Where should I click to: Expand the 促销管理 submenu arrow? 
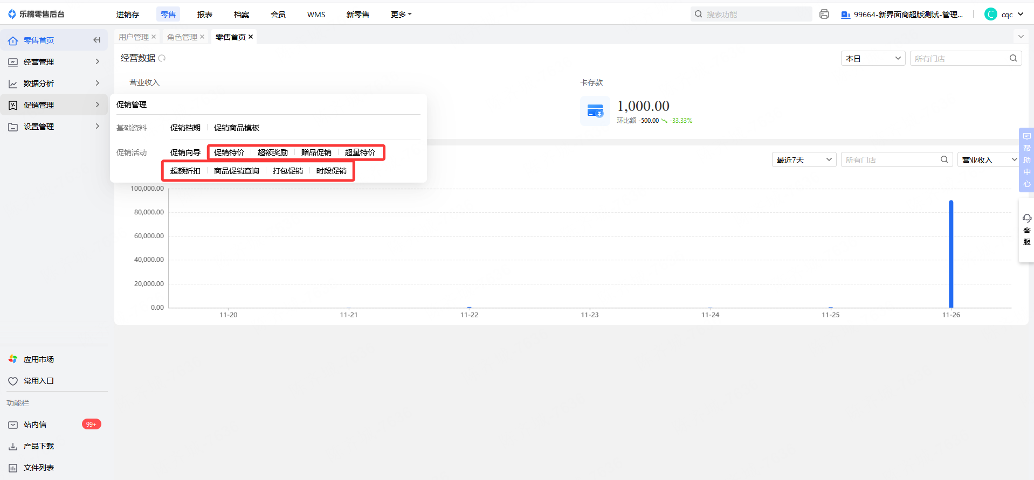click(x=98, y=105)
